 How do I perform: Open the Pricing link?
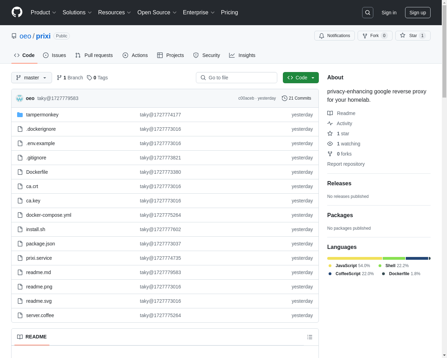tap(229, 13)
